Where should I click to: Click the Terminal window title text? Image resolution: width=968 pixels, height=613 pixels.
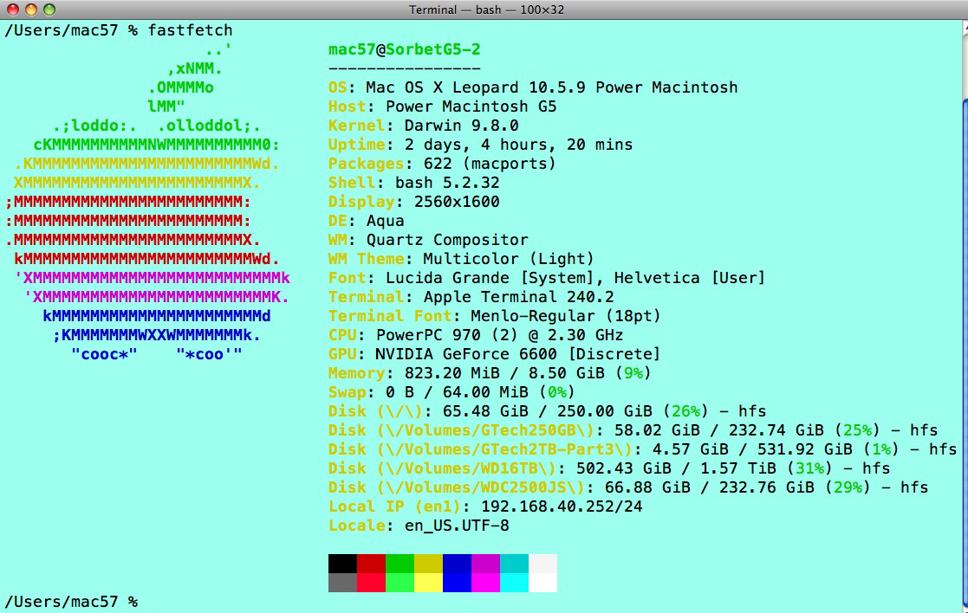pos(486,10)
